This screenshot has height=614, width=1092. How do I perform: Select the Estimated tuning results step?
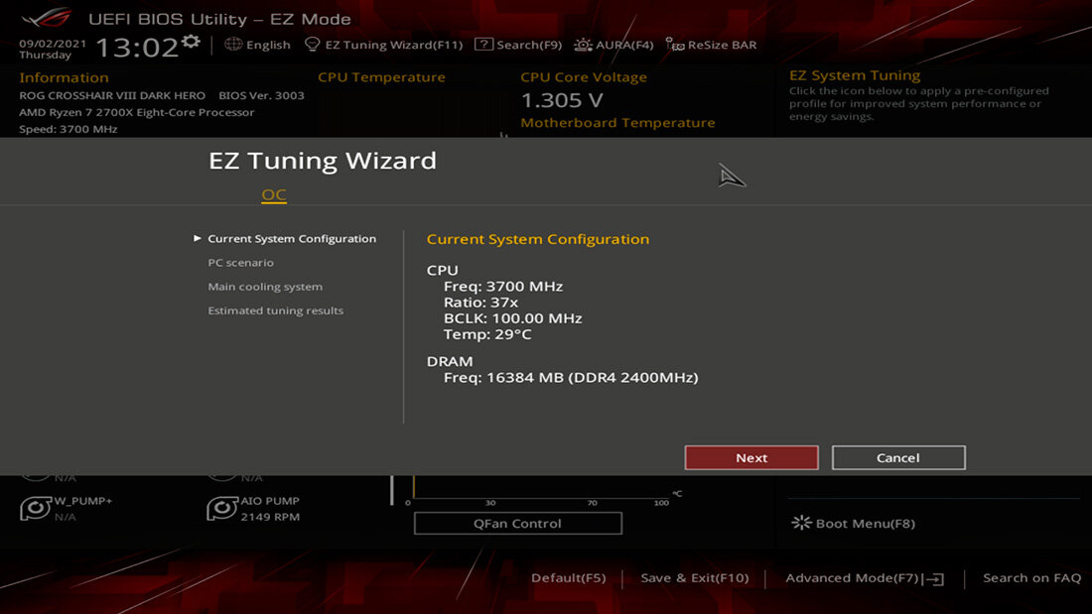[x=276, y=310]
